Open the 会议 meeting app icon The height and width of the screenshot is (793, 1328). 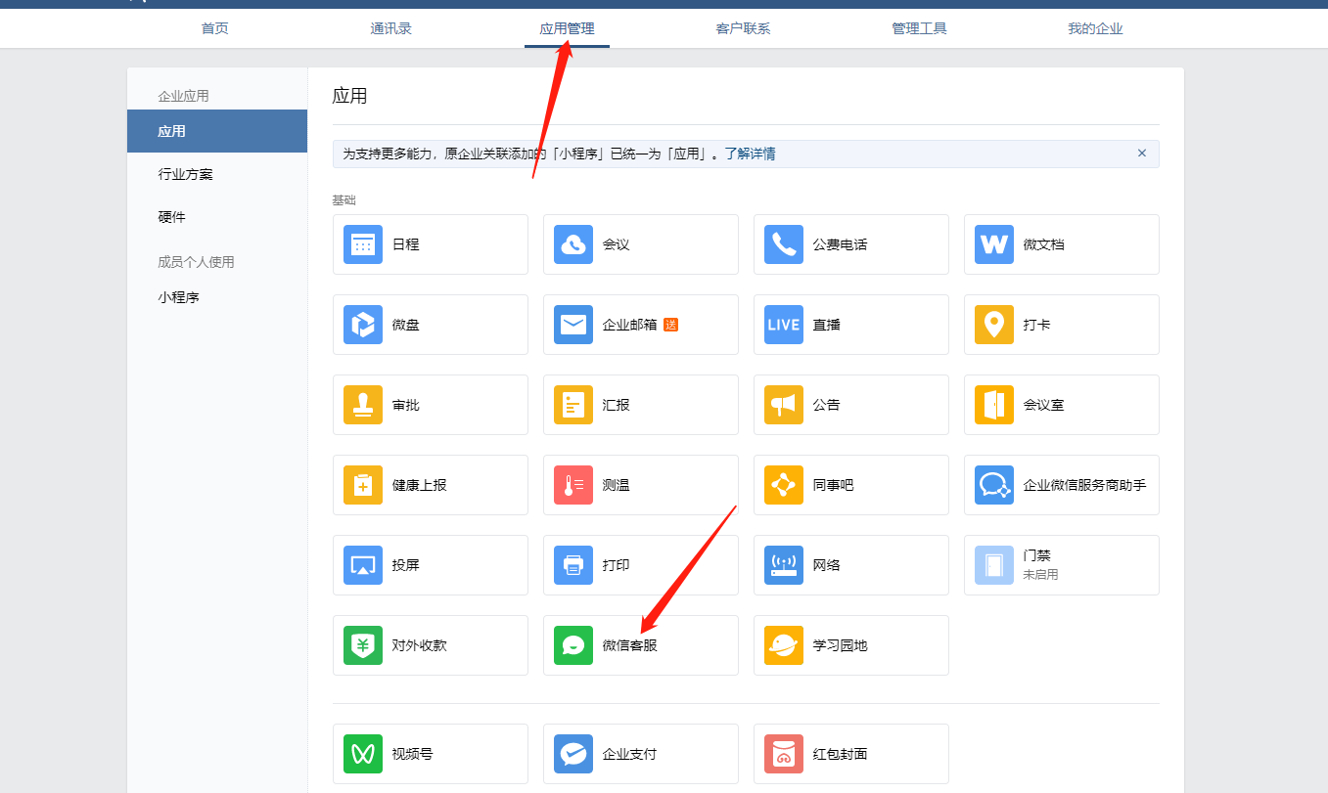(573, 244)
